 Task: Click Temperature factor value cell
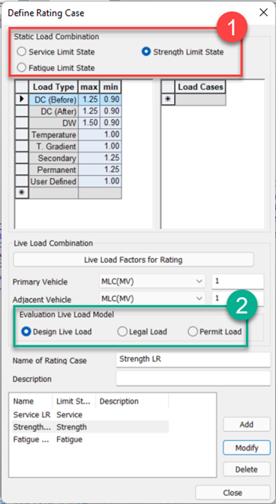[100, 135]
